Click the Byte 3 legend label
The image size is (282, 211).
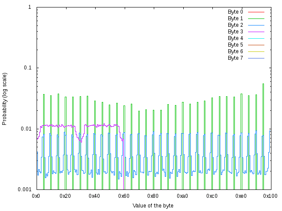click(x=235, y=32)
